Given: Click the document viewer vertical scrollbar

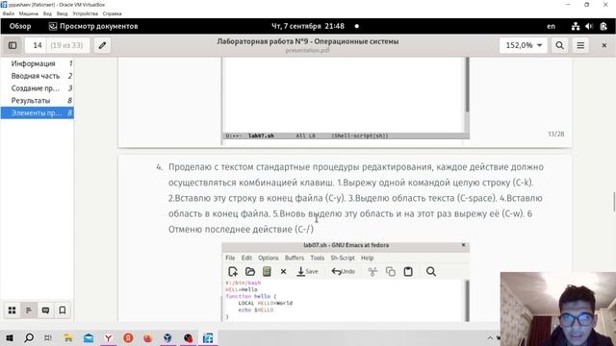Looking at the screenshot, I should click(614, 202).
